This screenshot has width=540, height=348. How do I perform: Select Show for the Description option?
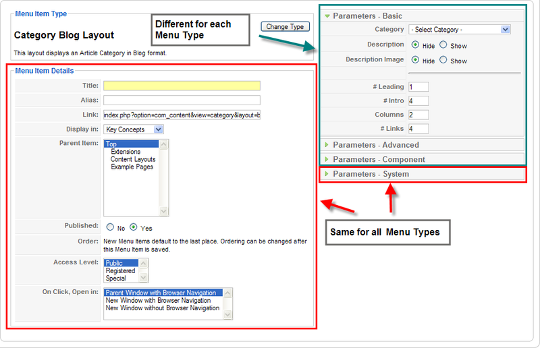(x=443, y=45)
